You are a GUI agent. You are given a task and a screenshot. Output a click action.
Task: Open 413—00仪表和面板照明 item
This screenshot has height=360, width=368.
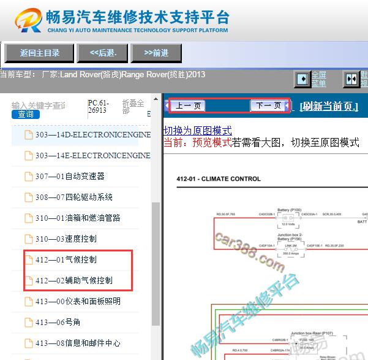point(78,301)
